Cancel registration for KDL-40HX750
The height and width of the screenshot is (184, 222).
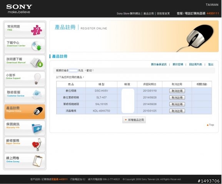pyautogui.click(x=177, y=111)
